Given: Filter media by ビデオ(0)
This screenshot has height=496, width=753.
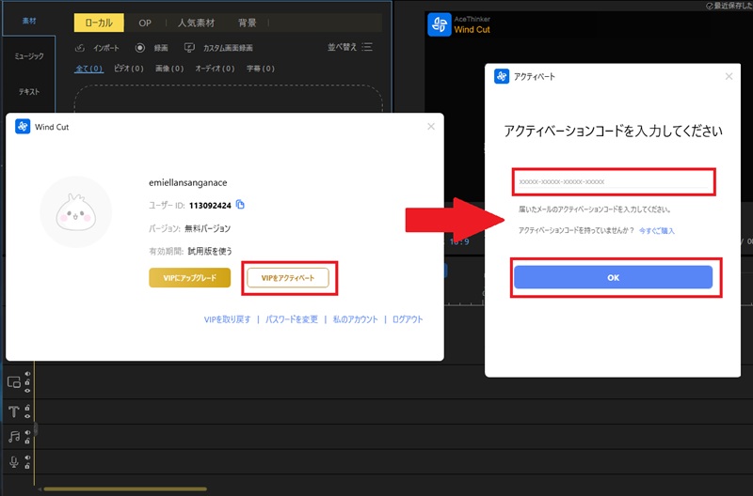Looking at the screenshot, I should click(129, 69).
